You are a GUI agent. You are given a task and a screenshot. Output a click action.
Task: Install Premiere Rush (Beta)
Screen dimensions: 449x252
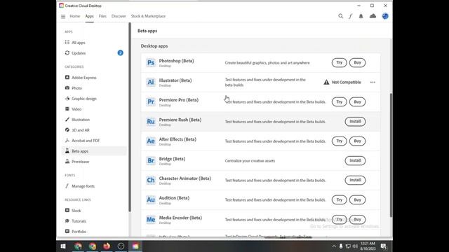[x=355, y=121]
